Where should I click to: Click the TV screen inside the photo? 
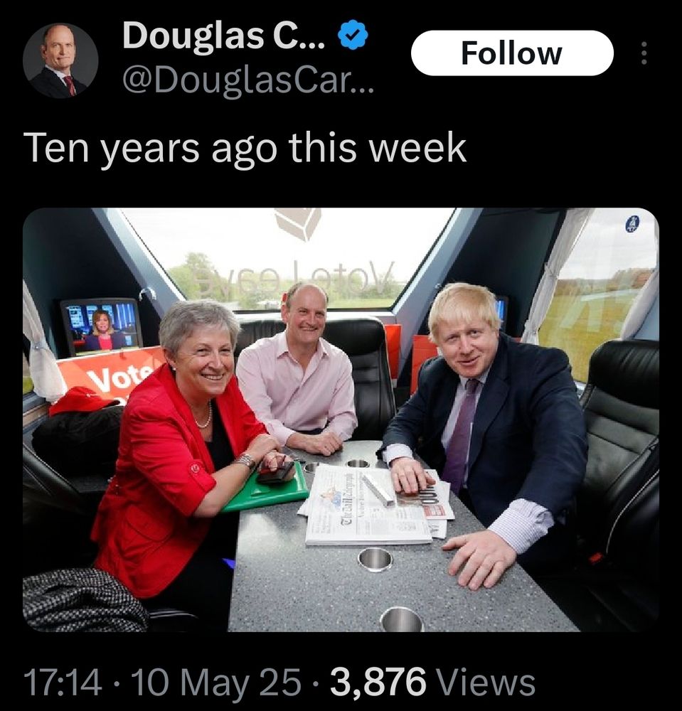(x=102, y=326)
